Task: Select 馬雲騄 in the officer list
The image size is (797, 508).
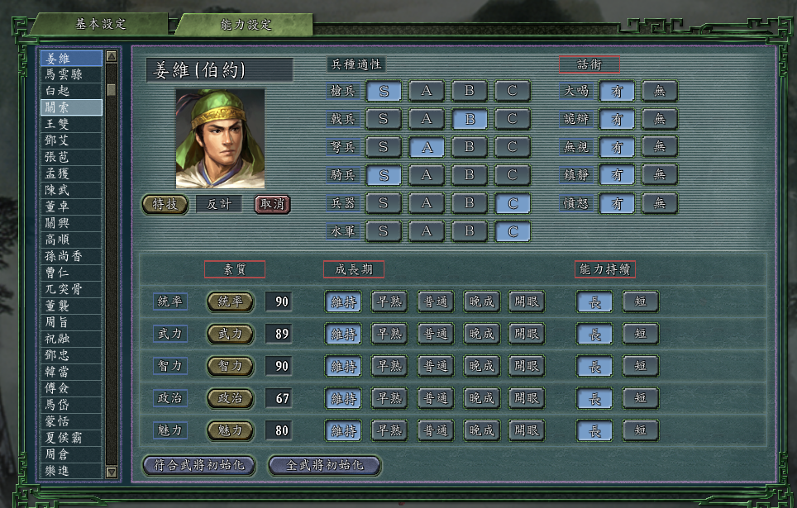Action: click(71, 74)
